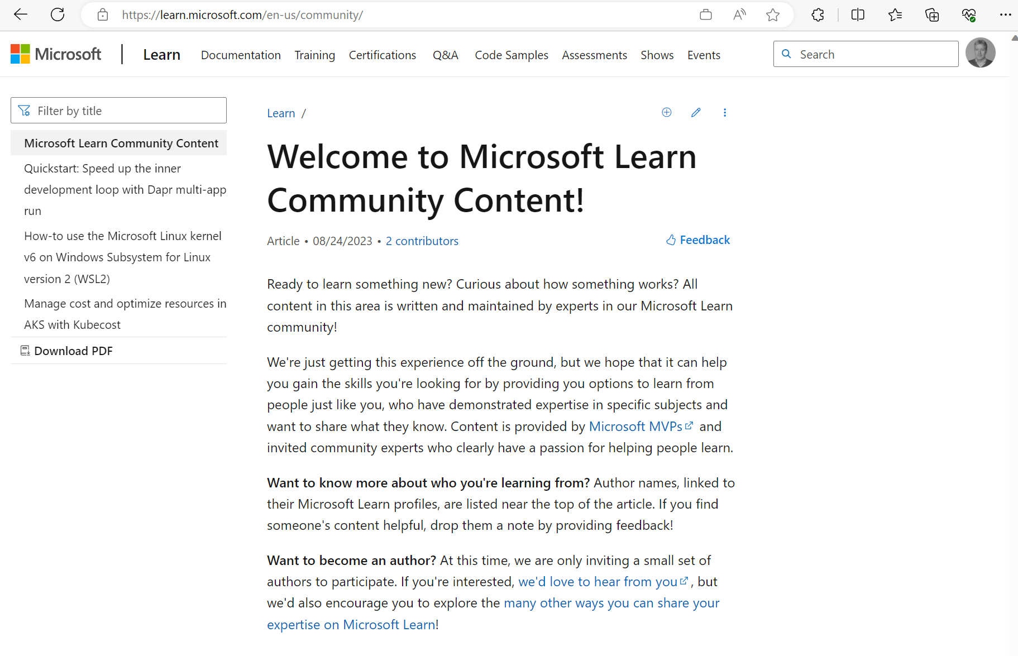The image size is (1018, 656).
Task: Open Collections icon
Action: (x=932, y=15)
